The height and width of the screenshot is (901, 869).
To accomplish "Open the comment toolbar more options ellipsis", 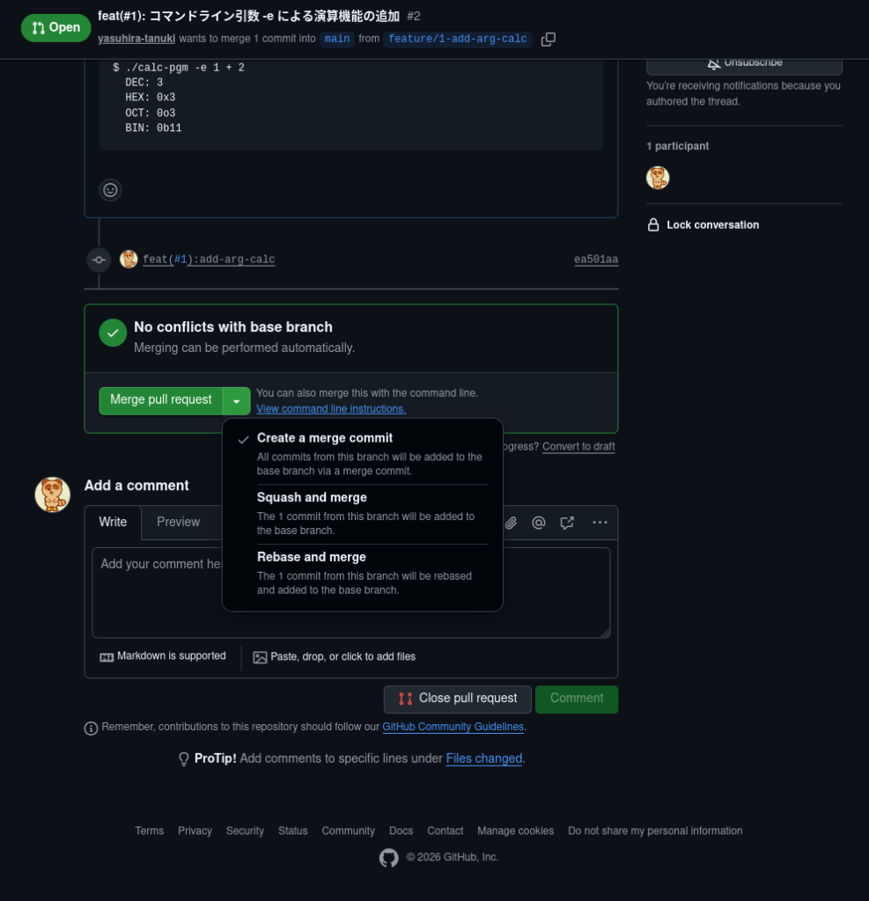I will 600,523.
